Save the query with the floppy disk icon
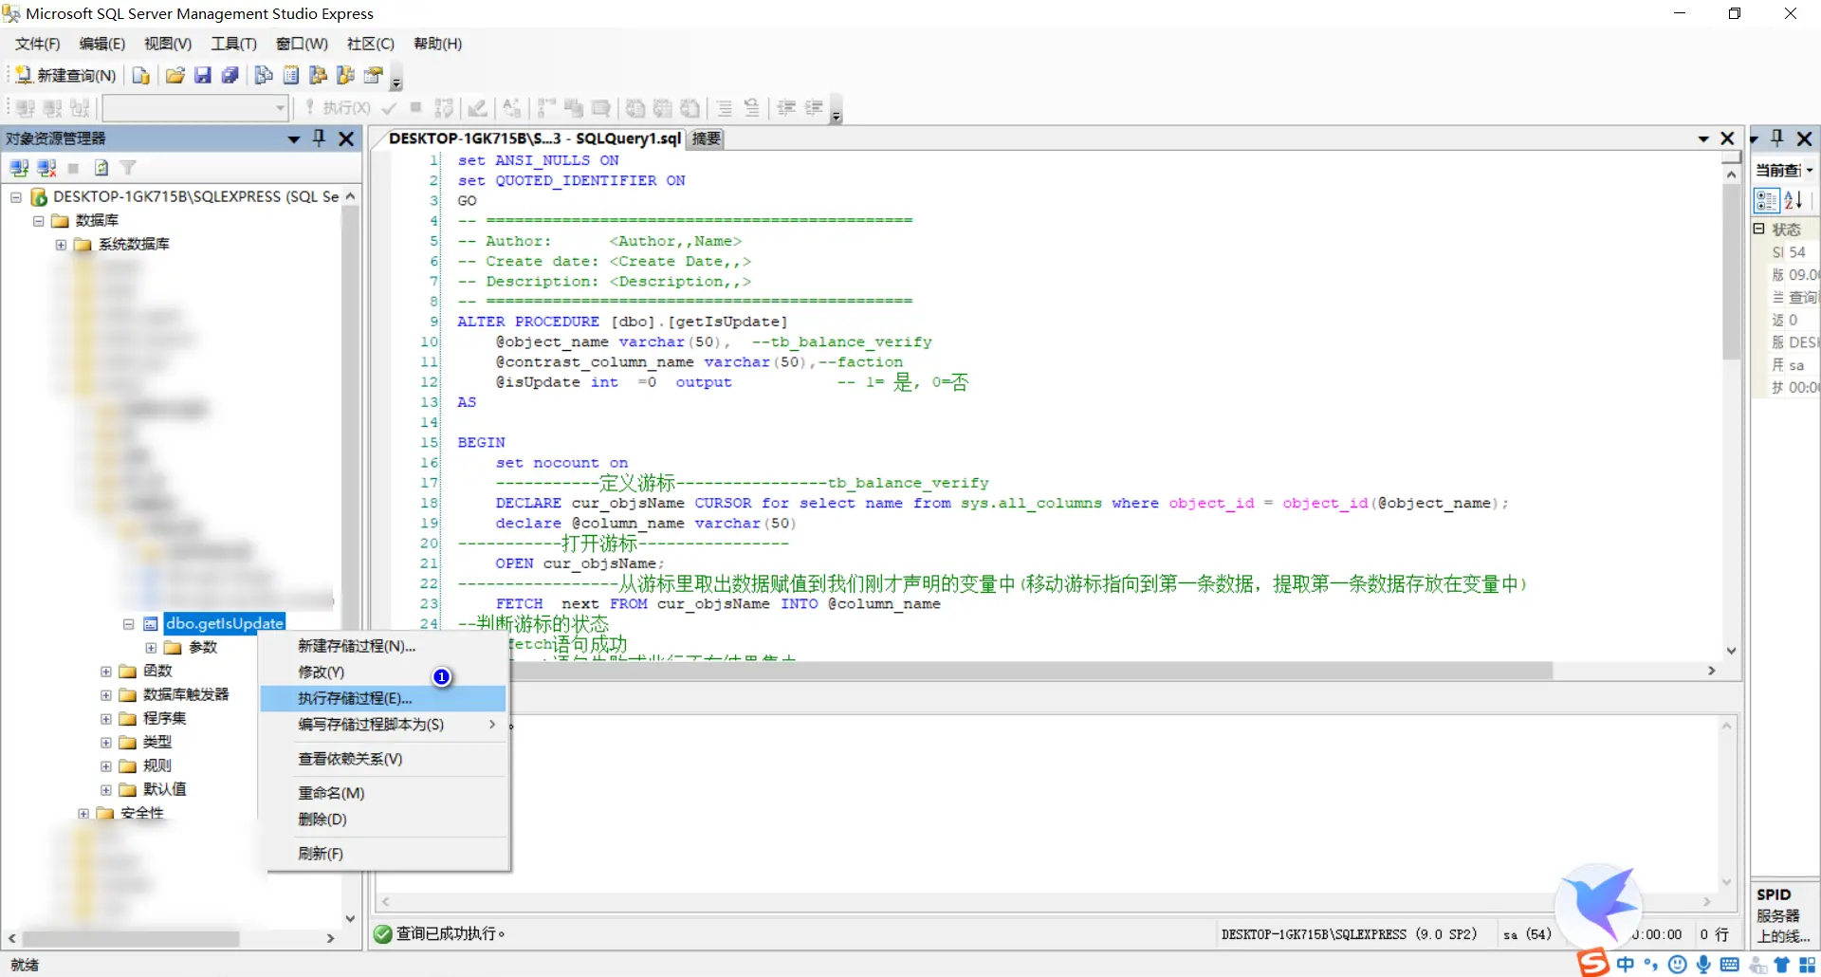Viewport: 1821px width, 977px height. pos(203,75)
